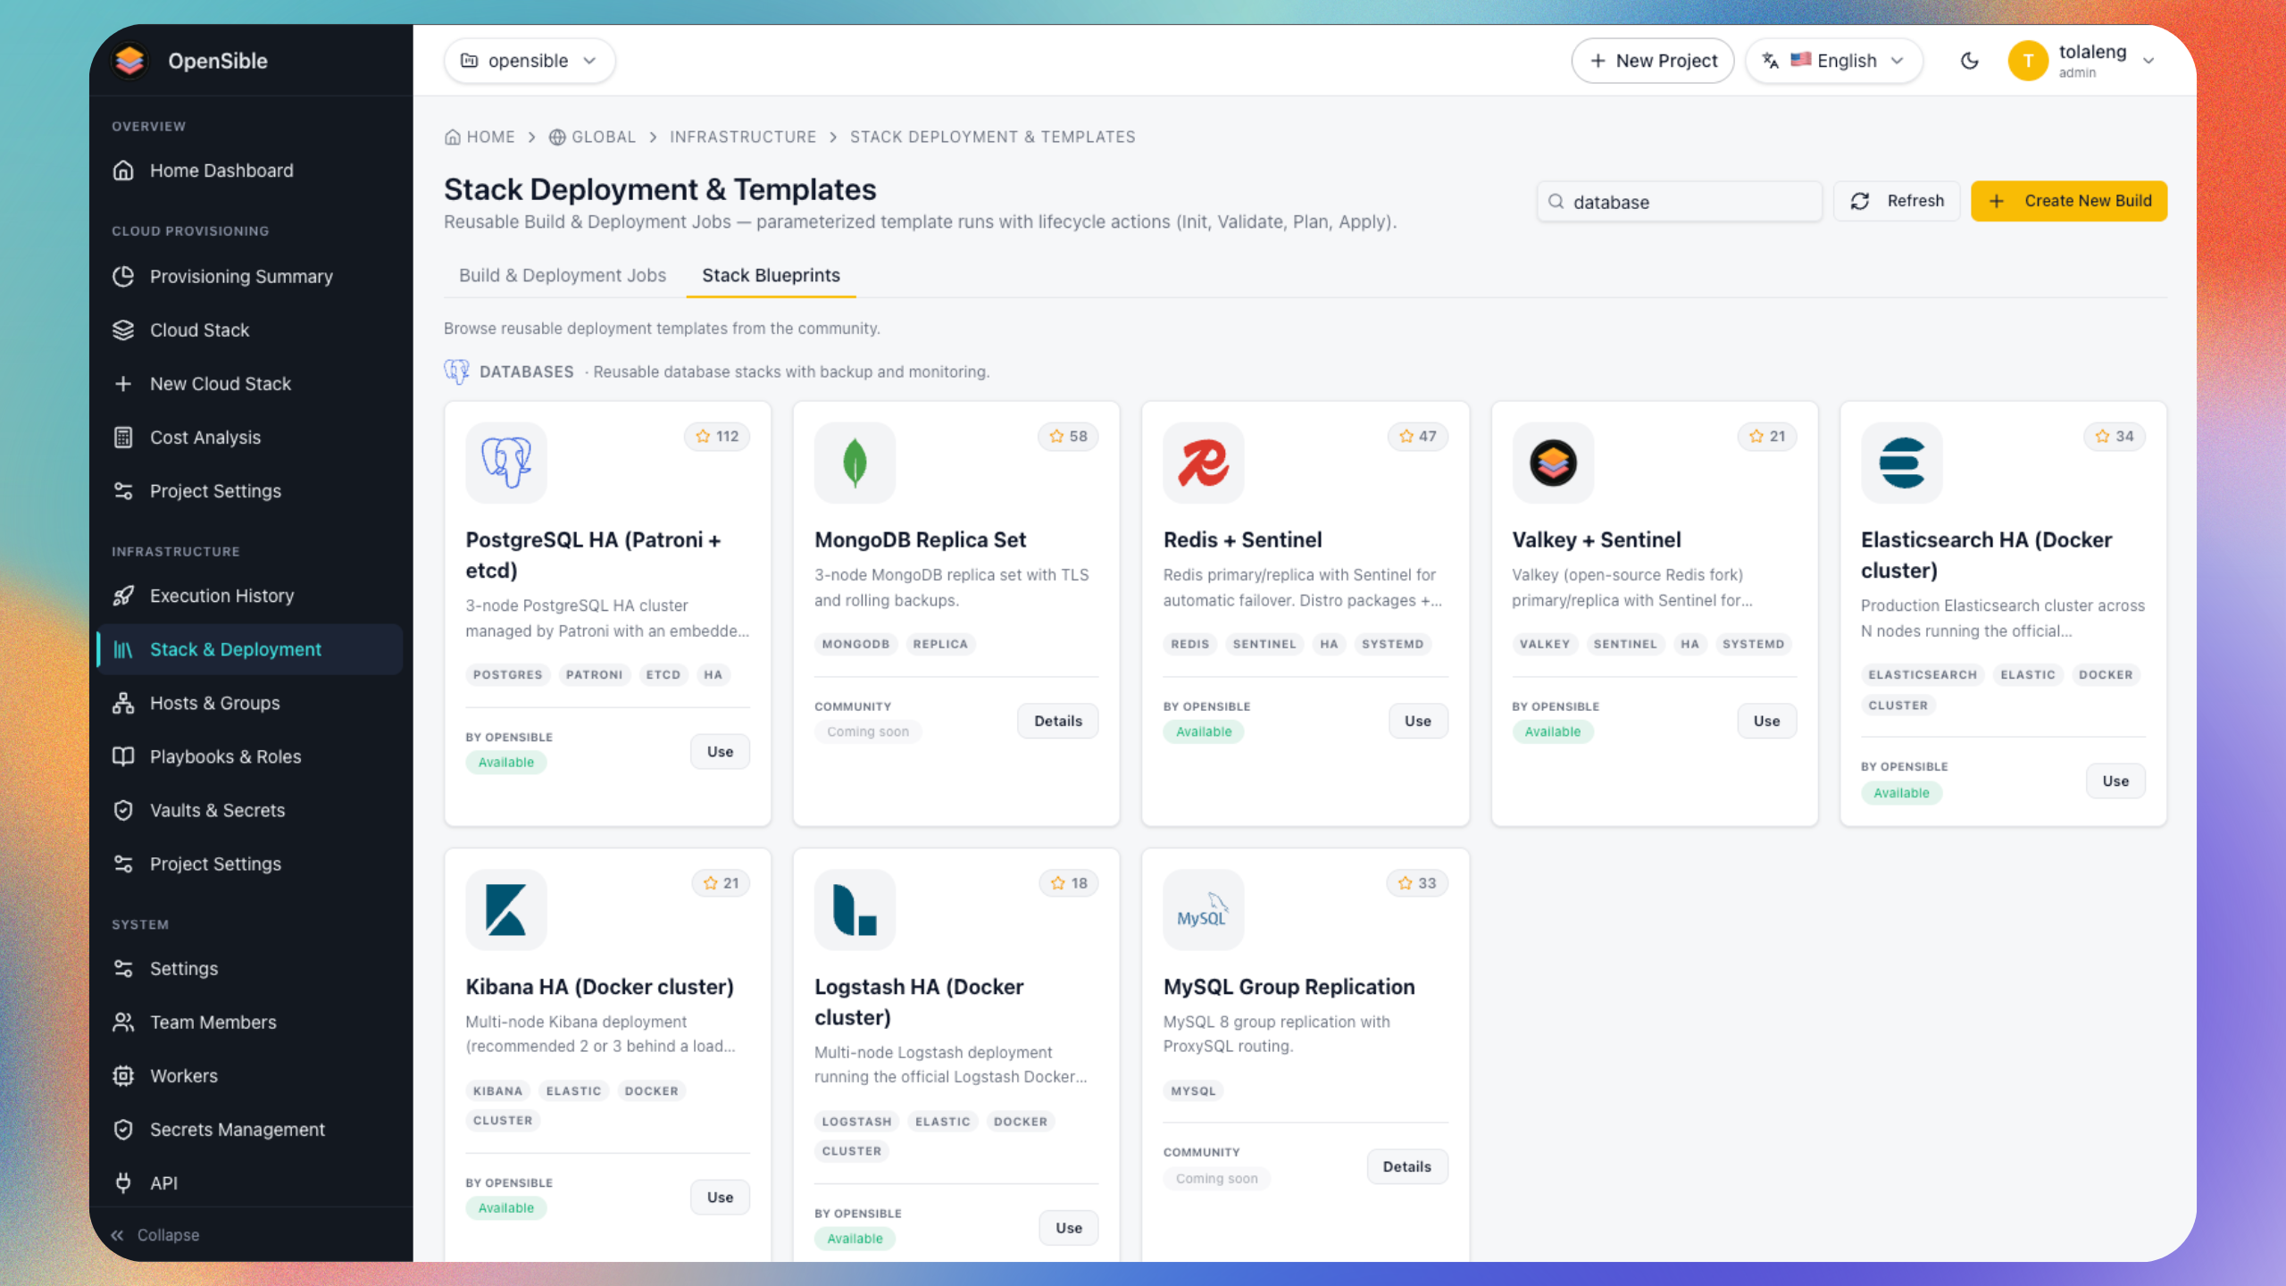Image resolution: width=2286 pixels, height=1286 pixels.
Task: Click Project Settings icon under Infrastructure
Action: point(123,864)
